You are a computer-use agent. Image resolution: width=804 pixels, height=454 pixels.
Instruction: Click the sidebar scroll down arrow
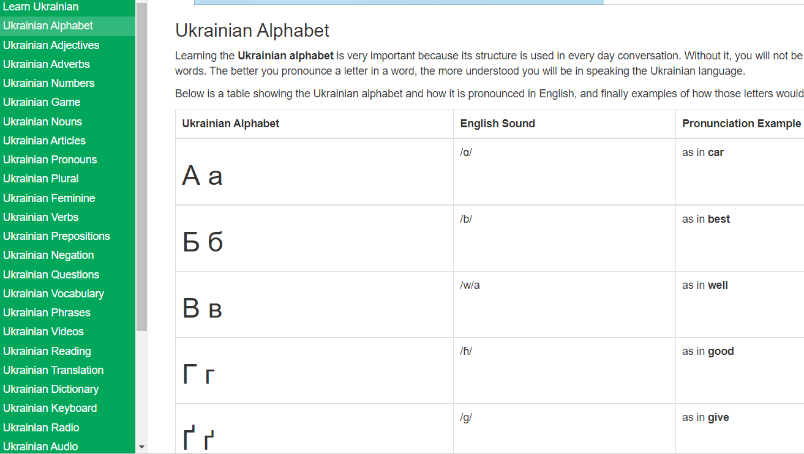pyautogui.click(x=141, y=447)
